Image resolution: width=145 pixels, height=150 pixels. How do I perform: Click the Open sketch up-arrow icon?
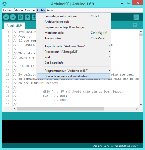click(x=28, y=17)
